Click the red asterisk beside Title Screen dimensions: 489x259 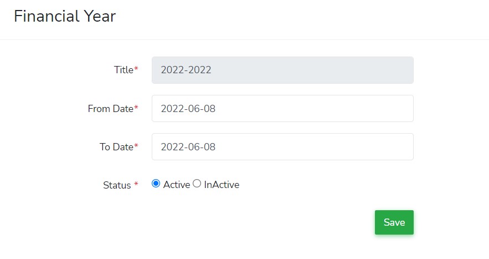136,69
